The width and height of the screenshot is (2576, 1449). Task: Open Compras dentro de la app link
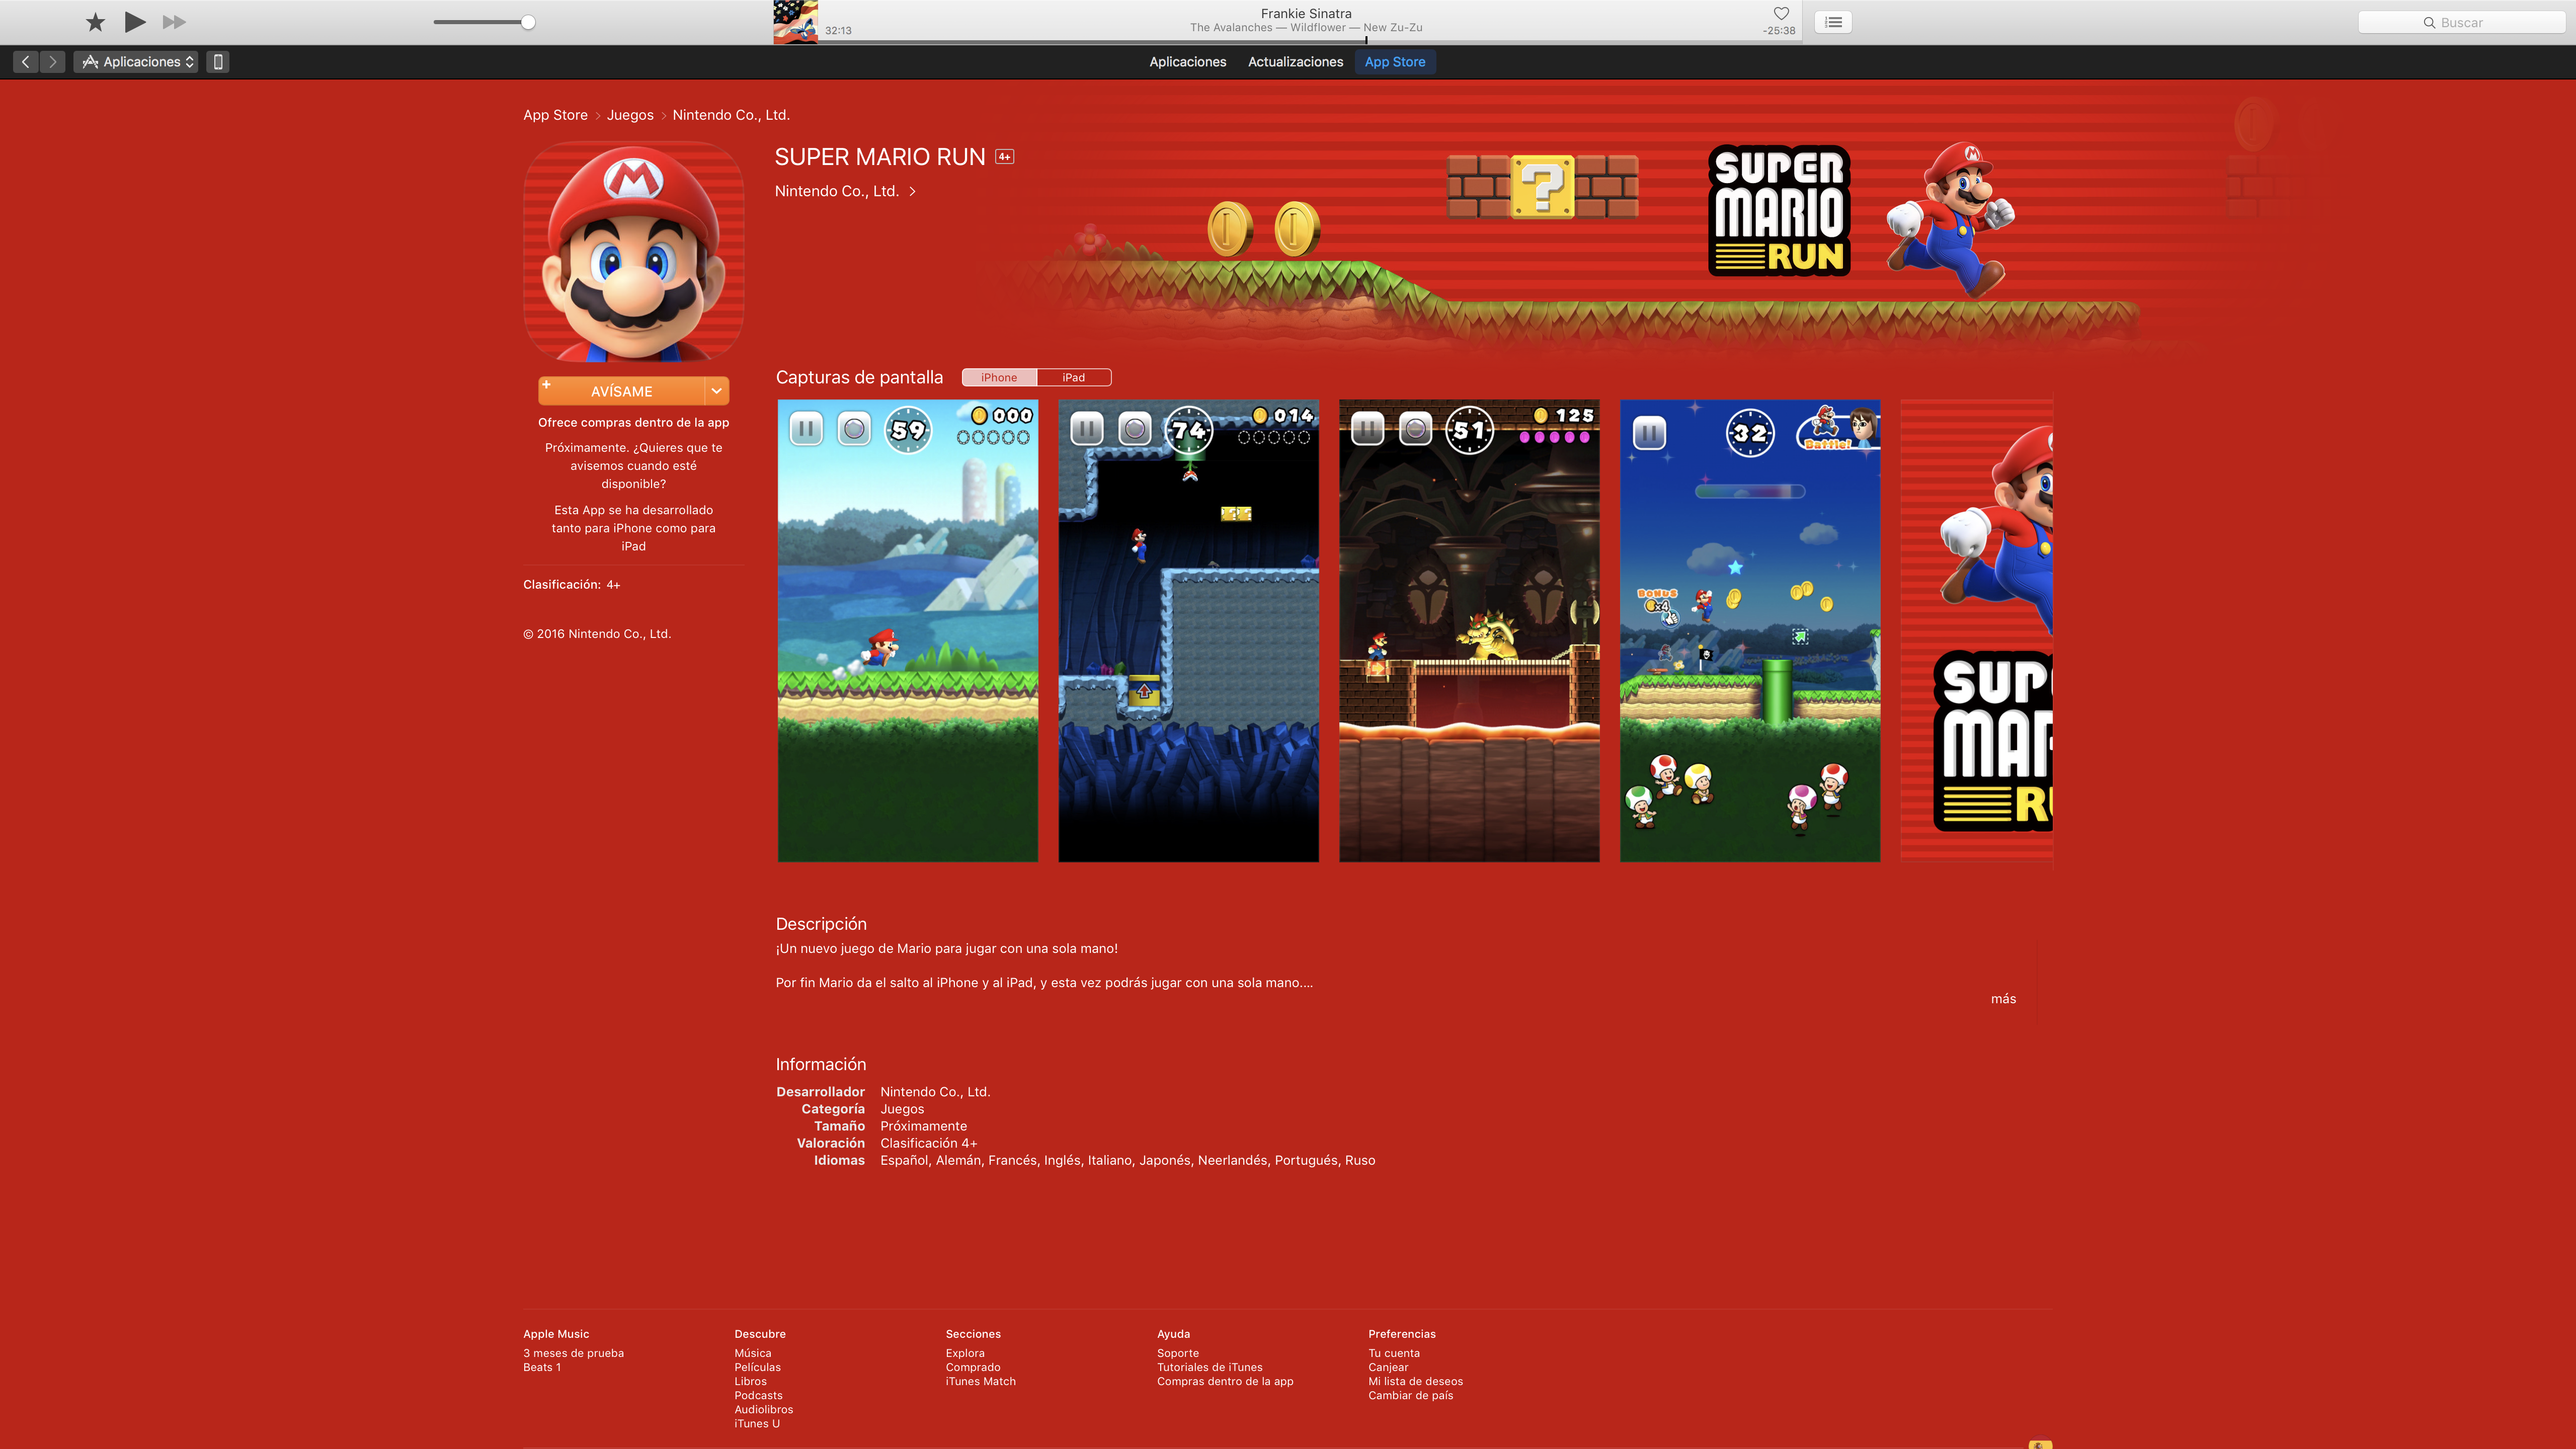[x=1225, y=1381]
